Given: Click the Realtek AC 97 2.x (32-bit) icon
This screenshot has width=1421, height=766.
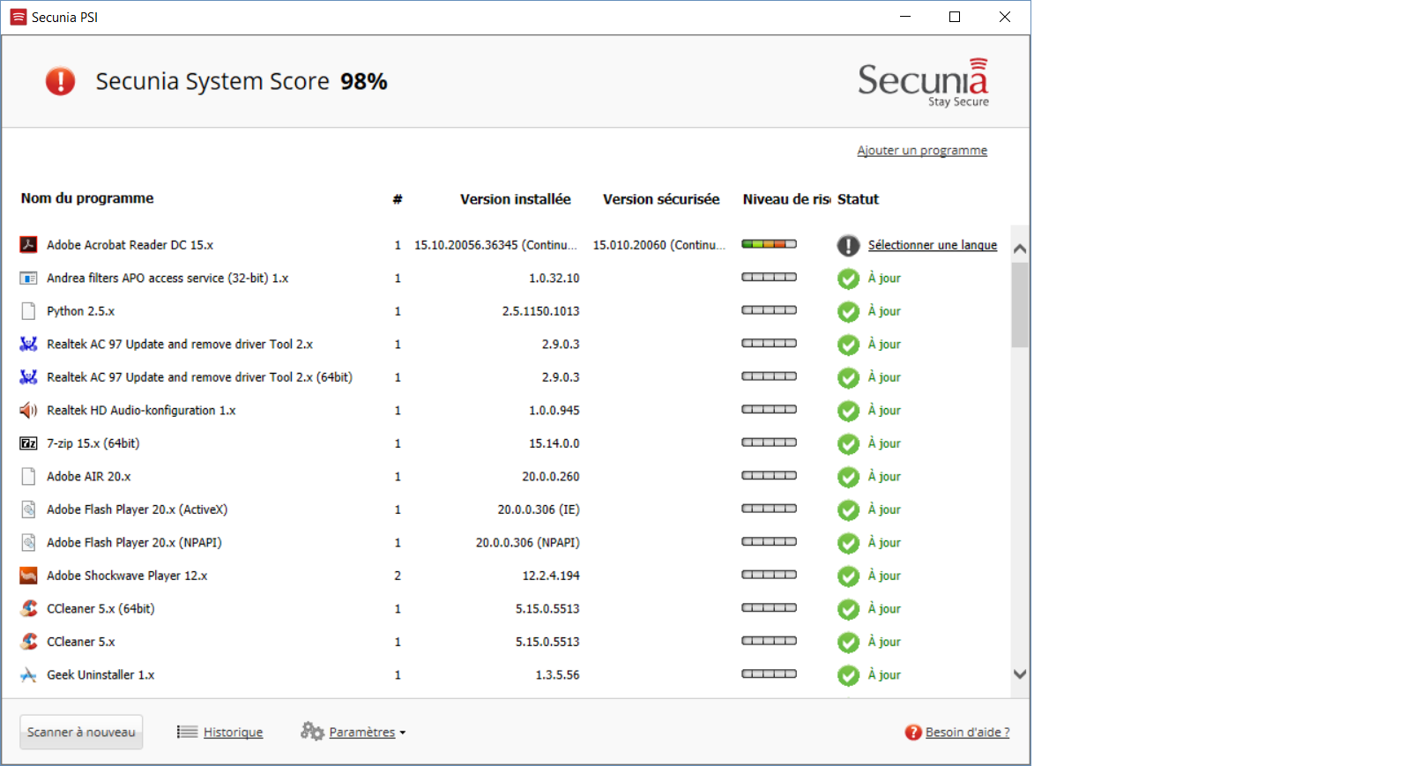Looking at the screenshot, I should point(28,345).
